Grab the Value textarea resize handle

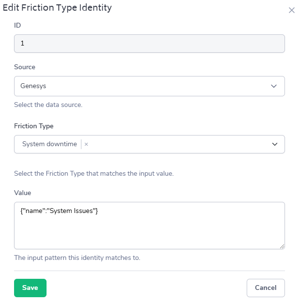click(282, 246)
